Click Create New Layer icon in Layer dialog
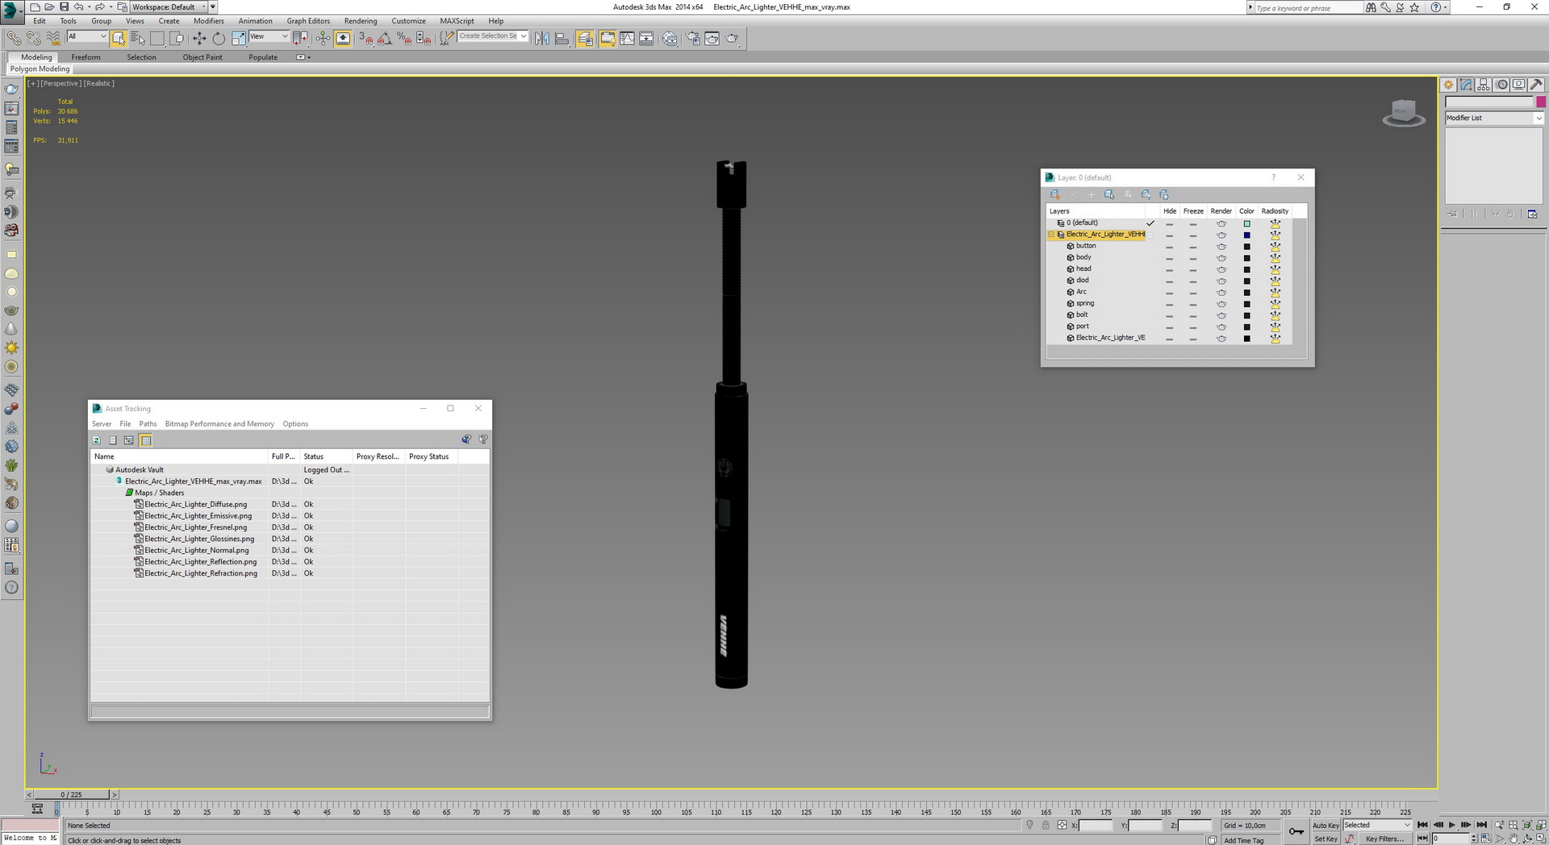Screen dimensions: 1549x845 tap(1055, 194)
